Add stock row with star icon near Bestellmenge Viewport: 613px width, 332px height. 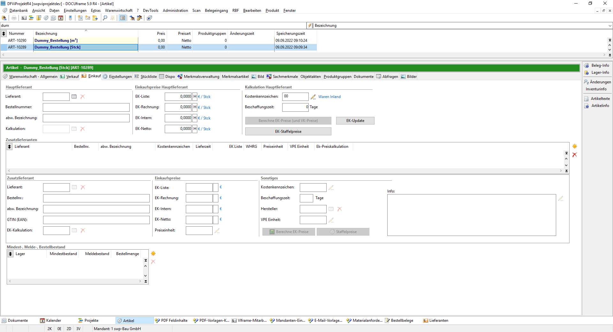(153, 253)
